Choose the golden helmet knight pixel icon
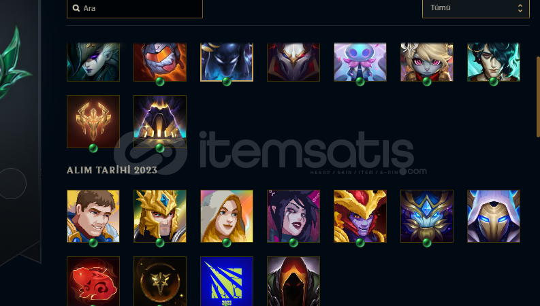 [160, 216]
